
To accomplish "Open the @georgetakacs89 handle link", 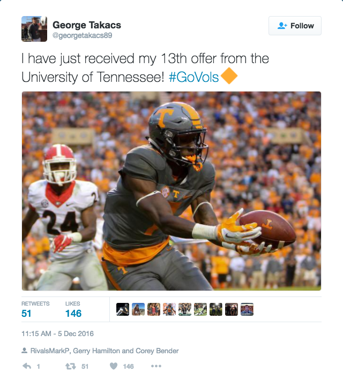I will tap(83, 35).
